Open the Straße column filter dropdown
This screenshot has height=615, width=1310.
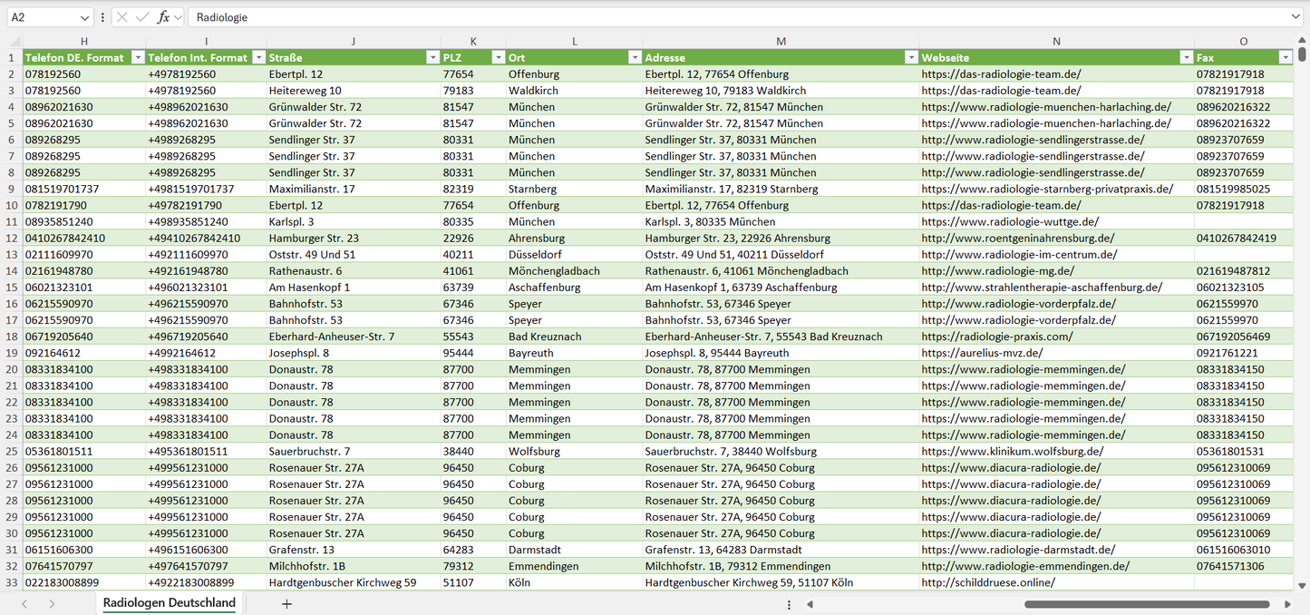pos(432,57)
